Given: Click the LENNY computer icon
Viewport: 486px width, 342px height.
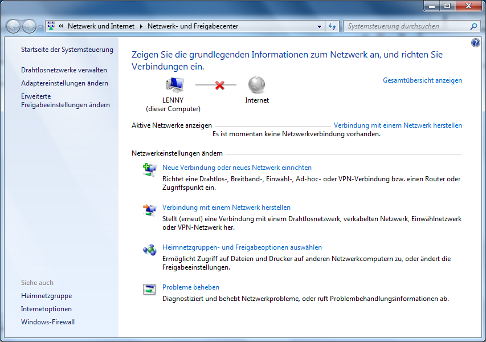Looking at the screenshot, I should tap(174, 85).
